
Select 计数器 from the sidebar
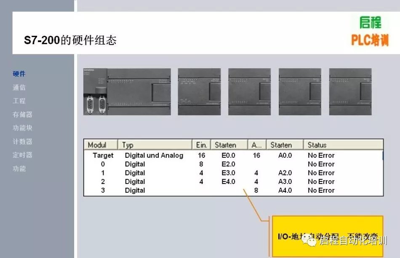tap(22, 141)
